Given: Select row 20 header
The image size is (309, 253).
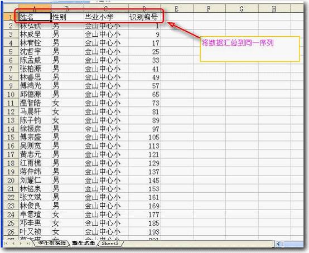Looking at the screenshot, I should pos(11,181).
